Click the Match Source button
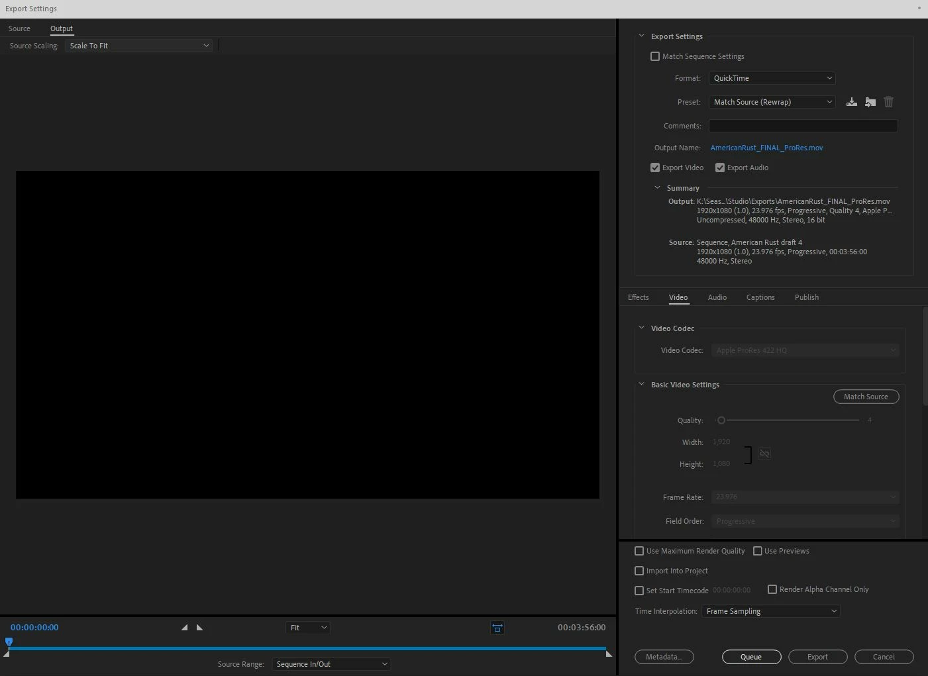This screenshot has height=676, width=928. coord(866,397)
